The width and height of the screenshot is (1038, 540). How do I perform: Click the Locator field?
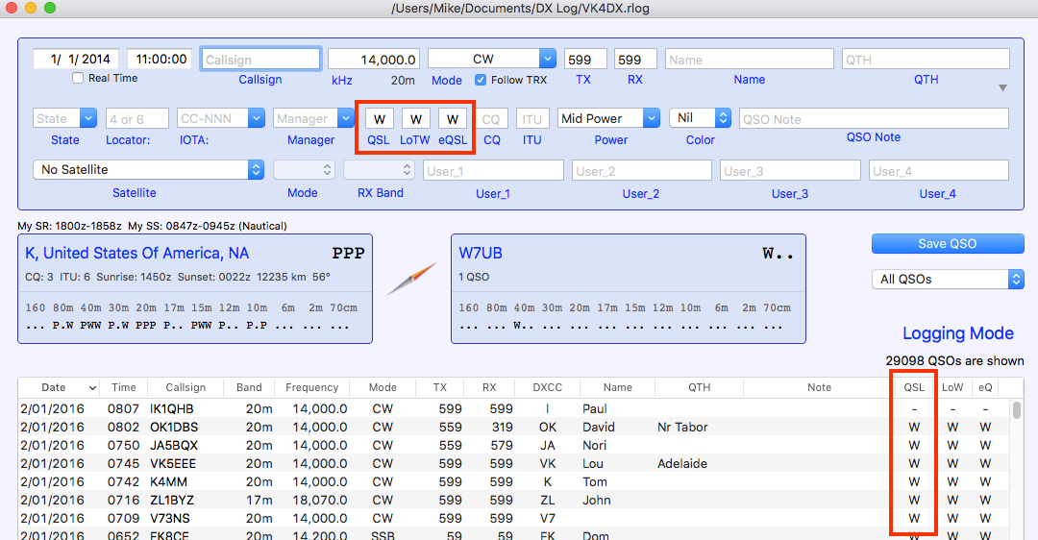137,119
